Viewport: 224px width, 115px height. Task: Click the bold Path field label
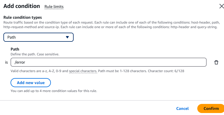point(14,49)
